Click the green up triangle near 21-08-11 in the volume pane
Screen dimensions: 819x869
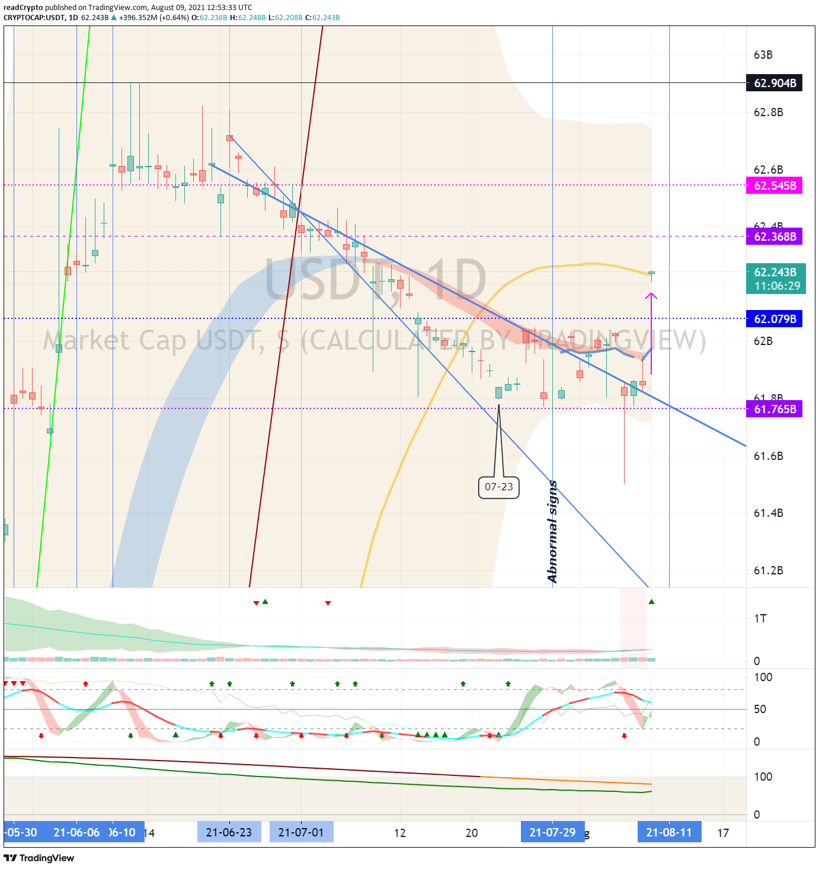[x=651, y=602]
